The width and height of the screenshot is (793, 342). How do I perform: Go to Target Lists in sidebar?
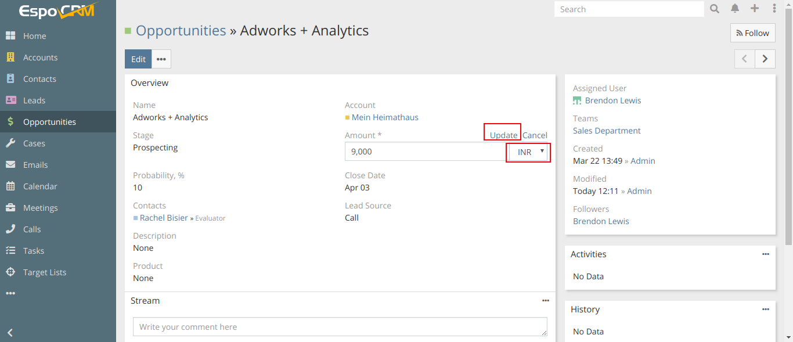[45, 272]
